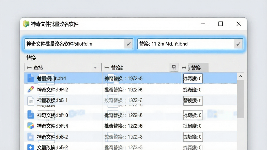Click the rightmost 替换 column header
This screenshot has width=267, height=150.
(x=196, y=68)
